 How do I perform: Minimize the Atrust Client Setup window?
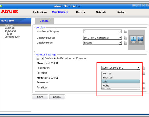coord(139,5)
